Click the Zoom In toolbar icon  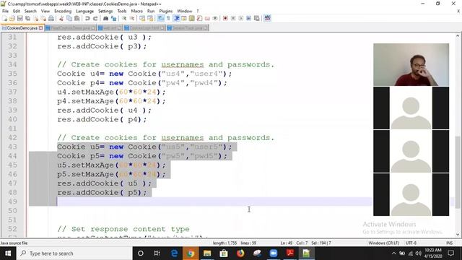click(x=124, y=18)
